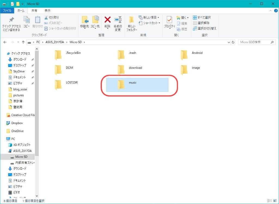Click Select all (すべて選択)
This screenshot has height=204, width=279.
click(x=202, y=17)
